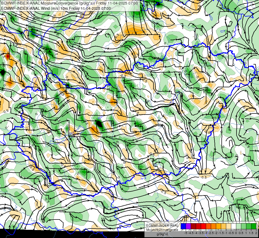Click the purple legend swatch
Image resolution: width=259 pixels, height=238 pixels.
[x=188, y=226]
